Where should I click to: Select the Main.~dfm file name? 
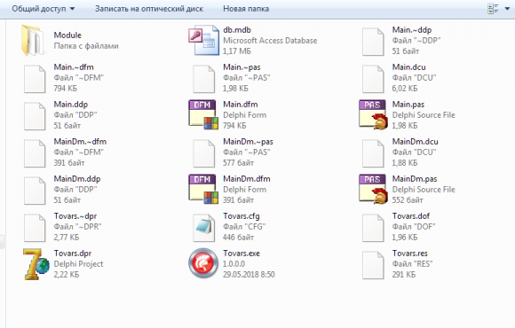click(x=74, y=67)
